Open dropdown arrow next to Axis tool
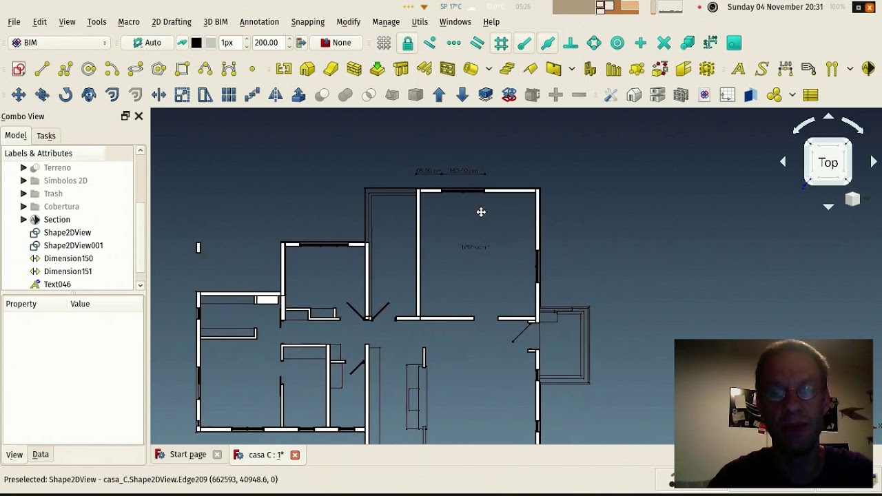Image resolution: width=882 pixels, height=496 pixels. tap(850, 69)
